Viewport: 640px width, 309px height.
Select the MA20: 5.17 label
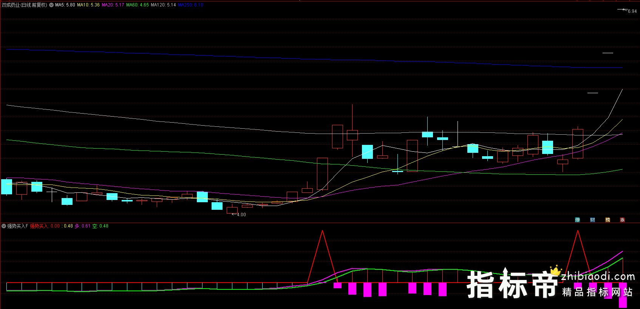[113, 5]
